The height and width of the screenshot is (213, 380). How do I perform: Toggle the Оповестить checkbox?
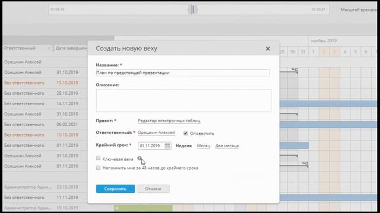coord(185,133)
